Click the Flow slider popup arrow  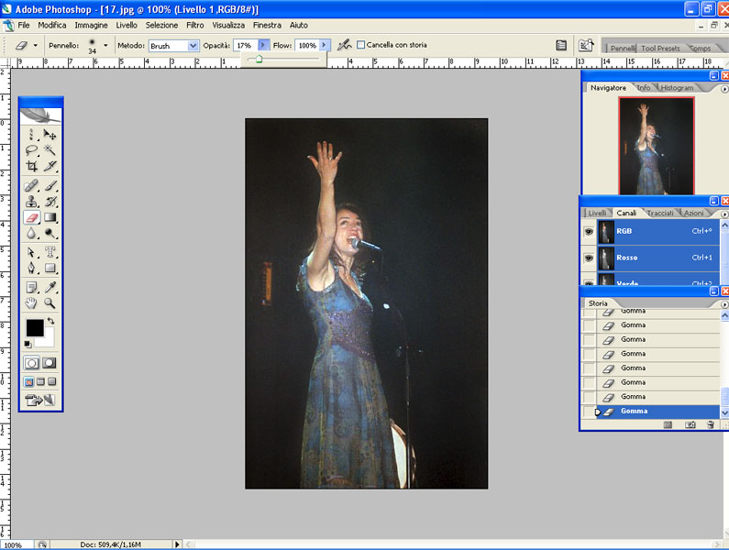(325, 45)
